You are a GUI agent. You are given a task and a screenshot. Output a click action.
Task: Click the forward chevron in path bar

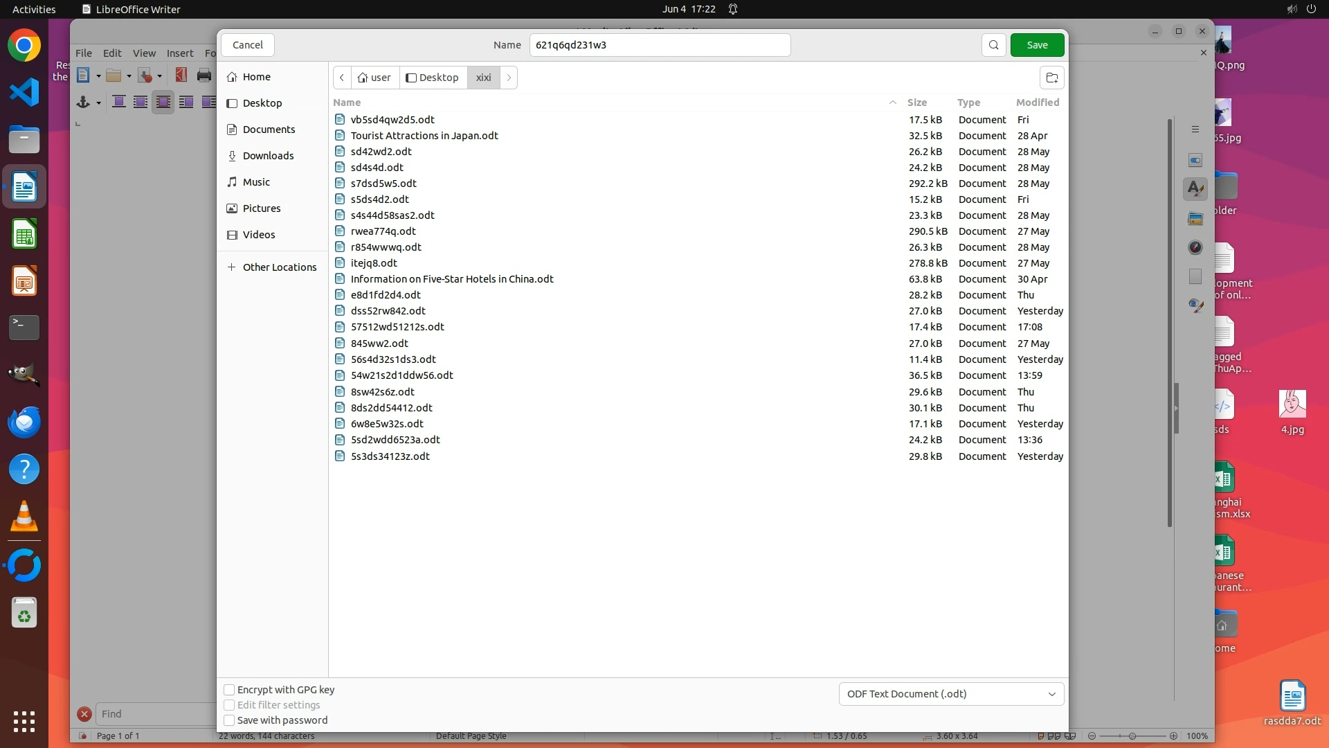(x=509, y=78)
